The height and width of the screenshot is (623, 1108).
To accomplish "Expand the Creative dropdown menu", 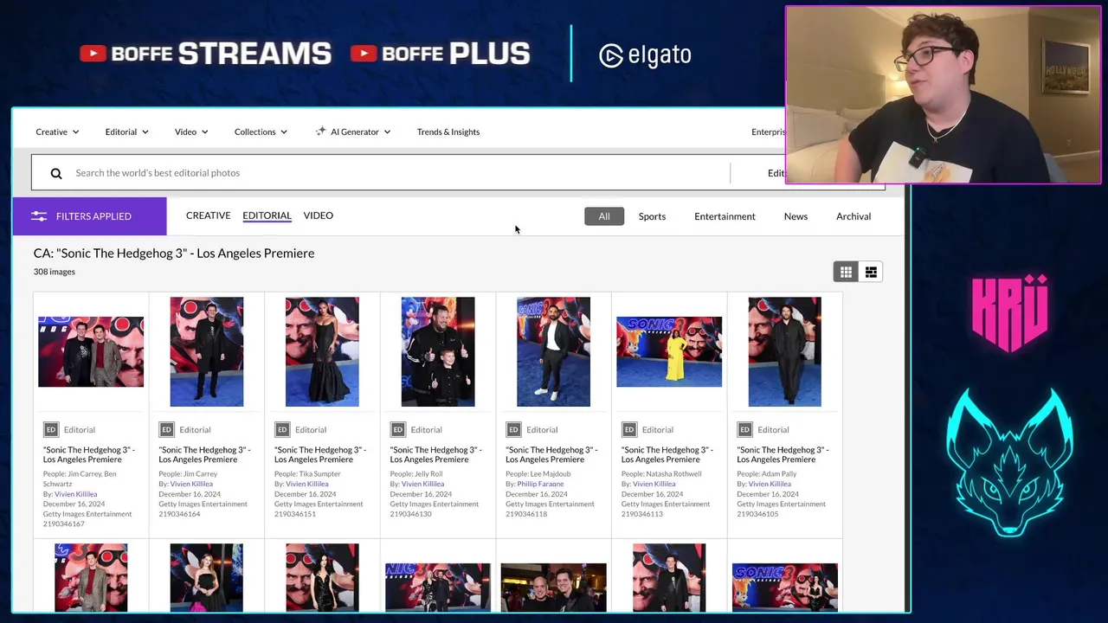I will coord(57,132).
